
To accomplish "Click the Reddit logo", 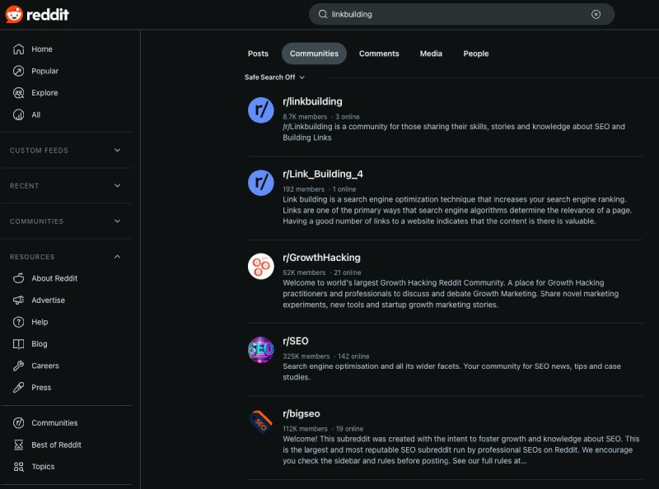I will coord(37,14).
